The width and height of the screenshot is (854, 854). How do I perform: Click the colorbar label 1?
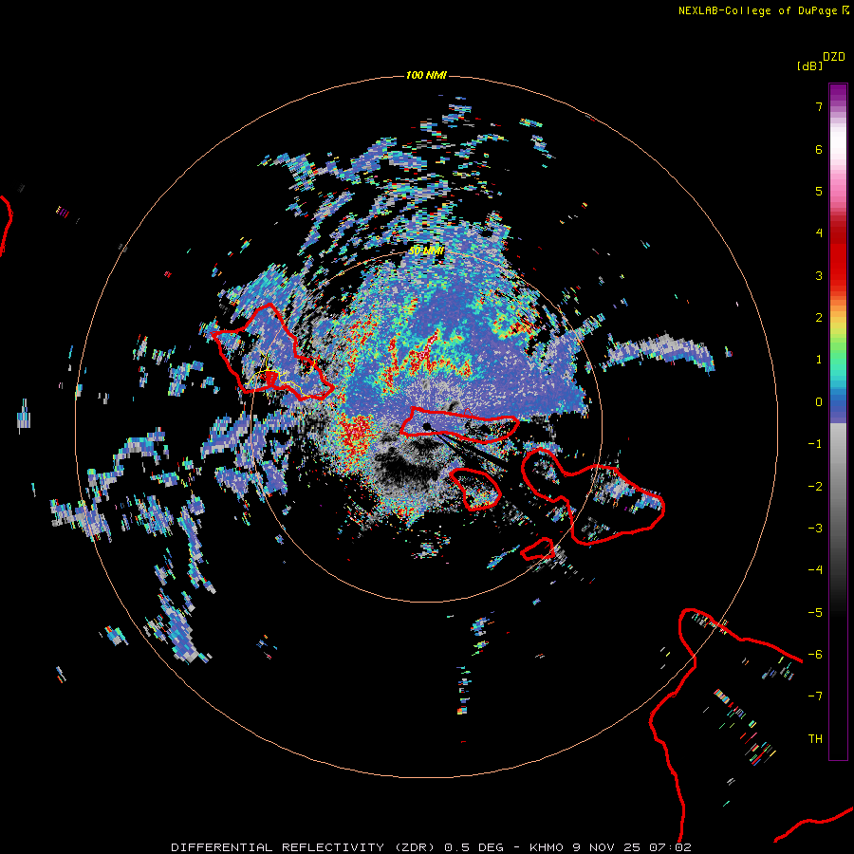tap(819, 360)
